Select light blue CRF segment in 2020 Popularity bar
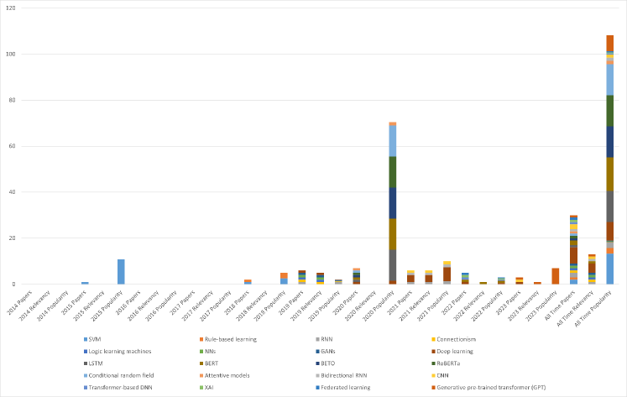627x397 pixels. click(393, 141)
